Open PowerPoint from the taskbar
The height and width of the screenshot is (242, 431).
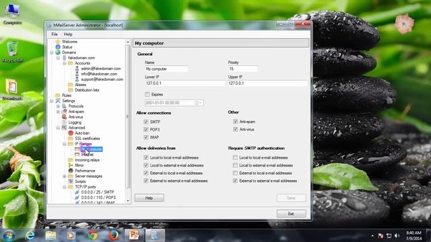(x=134, y=235)
